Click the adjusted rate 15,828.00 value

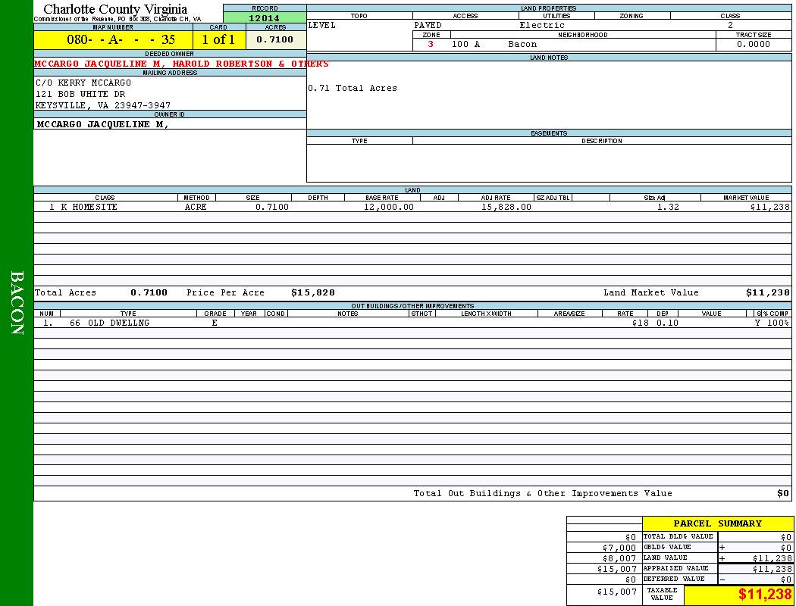506,207
